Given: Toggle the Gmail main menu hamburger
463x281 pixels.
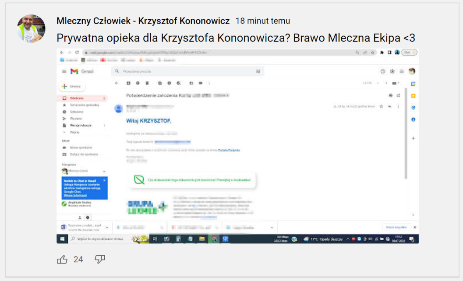Looking at the screenshot, I should (x=64, y=71).
